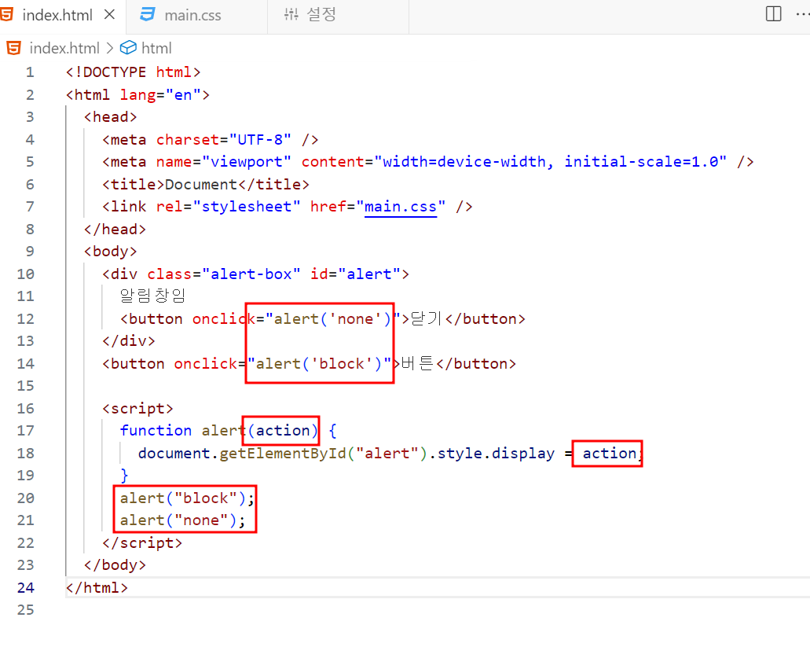Click the CSS icon in main.css tab
The width and height of the screenshot is (810, 669).
click(x=148, y=14)
